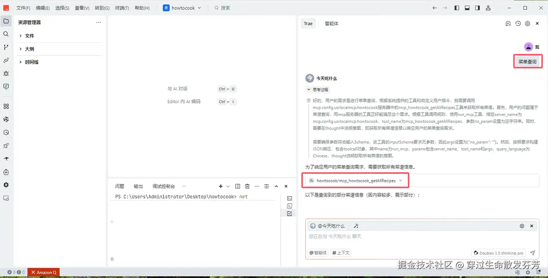Switch to the 智能体 tab
548x278 pixels.
331,24
